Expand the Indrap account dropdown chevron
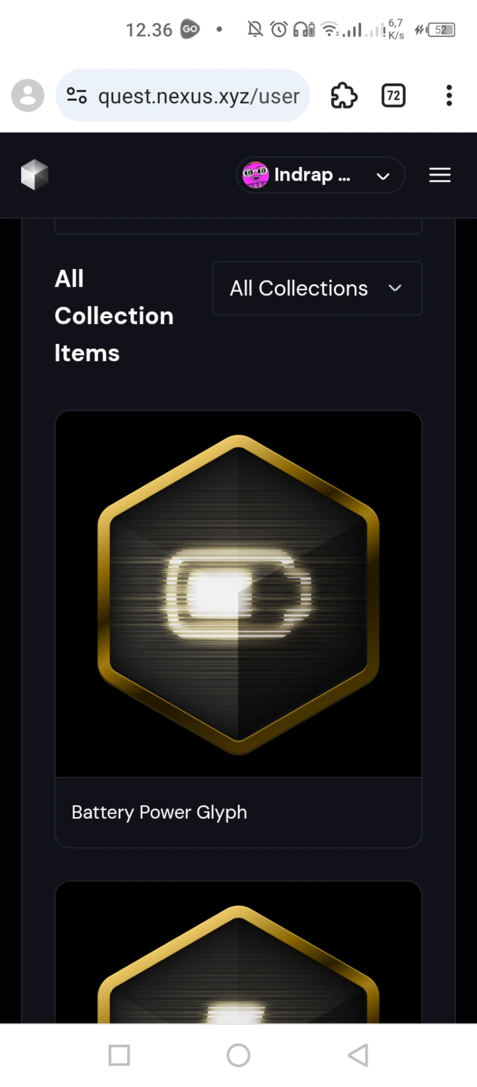477x1087 pixels. [383, 176]
